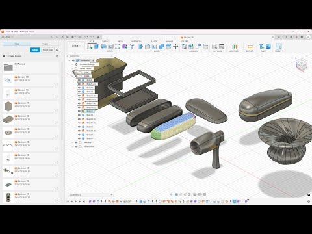The image size is (312, 234).
Task: Open the 3D Assets folder
Action: (31, 68)
